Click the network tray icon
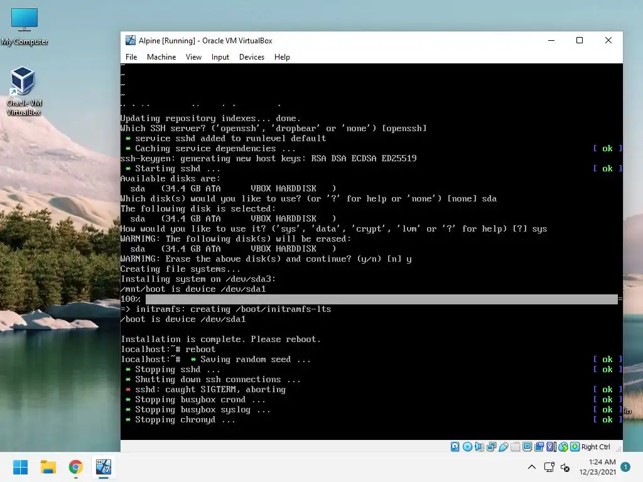Image resolution: width=643 pixels, height=482 pixels. pos(549,467)
